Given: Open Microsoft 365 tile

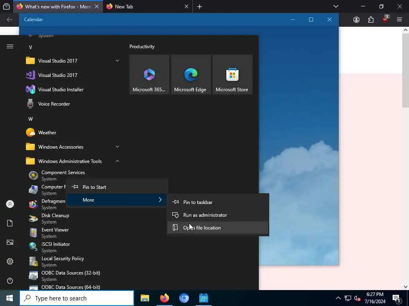Looking at the screenshot, I should tap(149, 75).
